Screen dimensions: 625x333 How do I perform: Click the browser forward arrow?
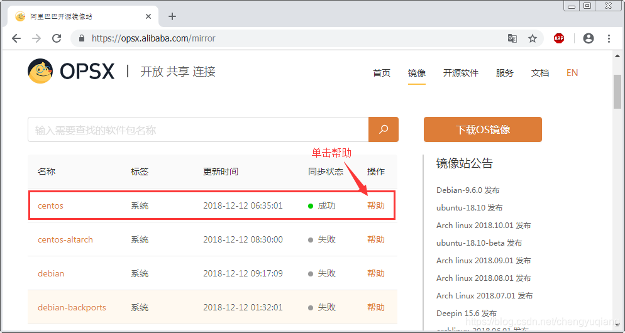click(x=36, y=38)
